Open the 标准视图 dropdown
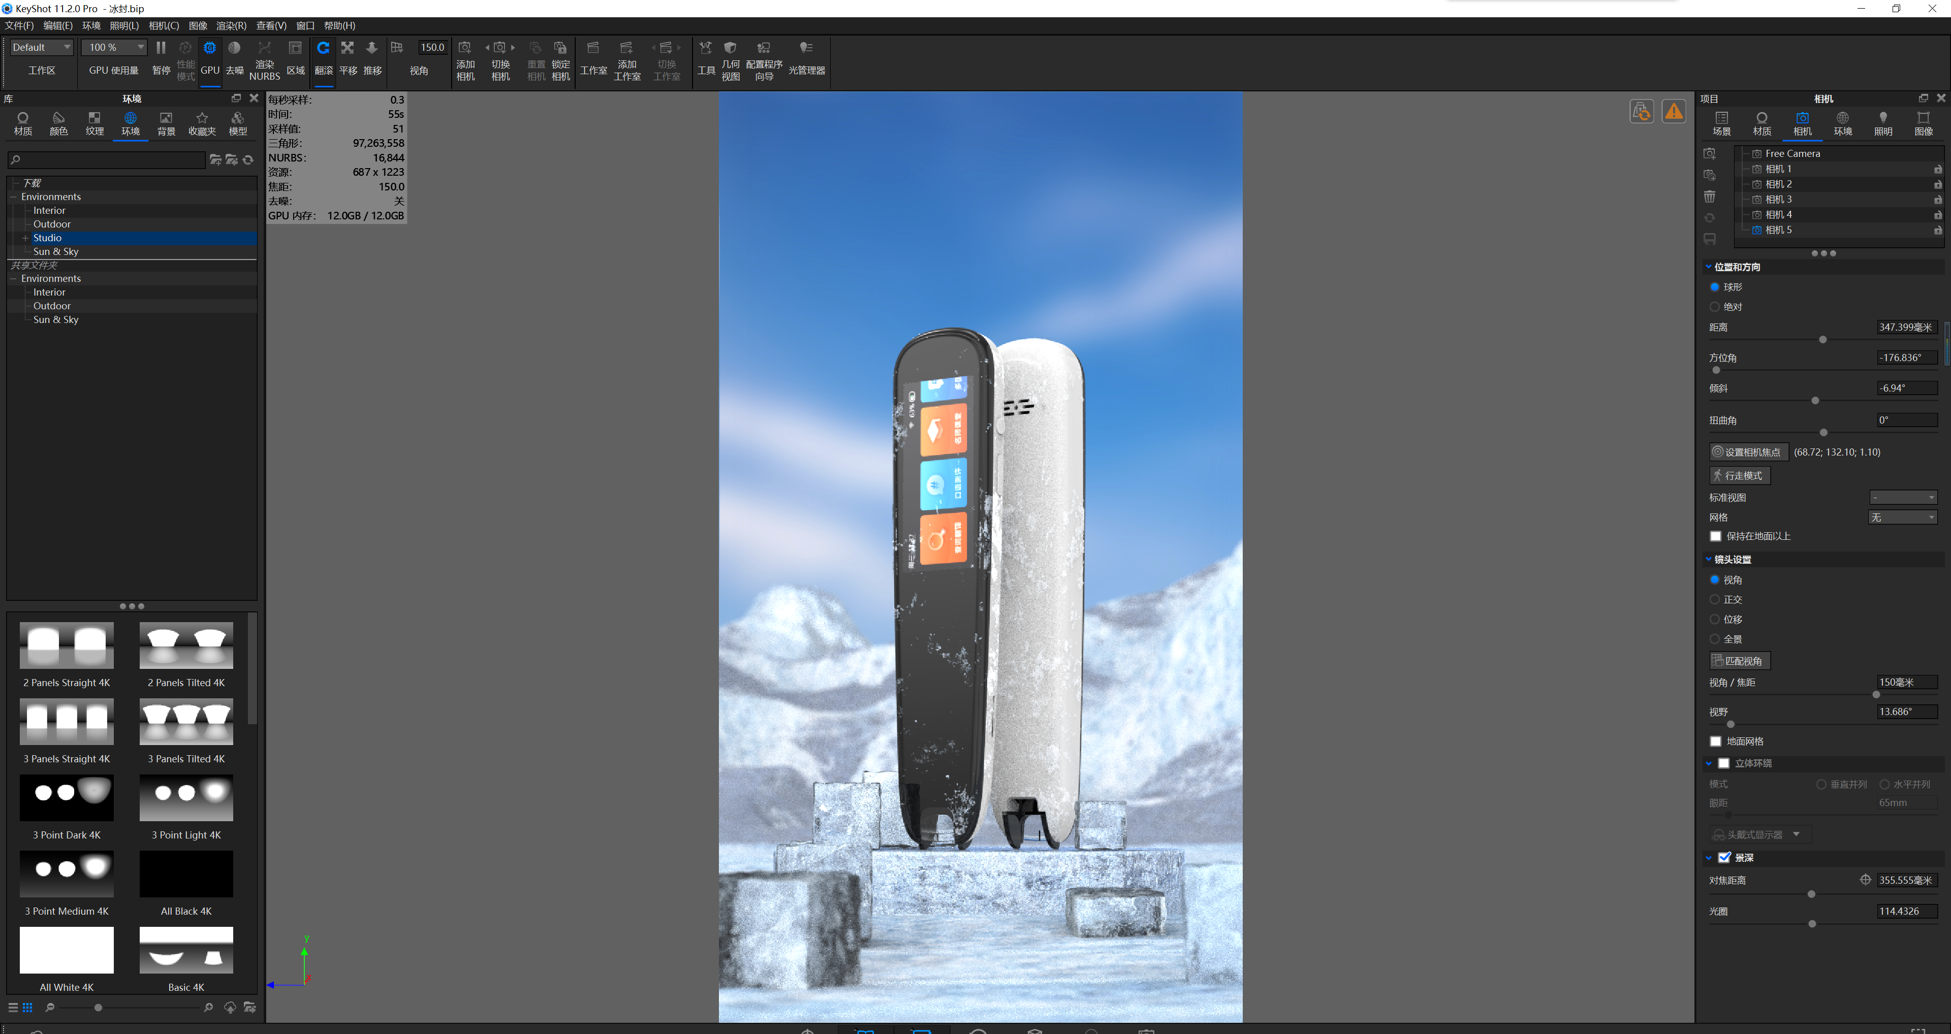 1903,497
